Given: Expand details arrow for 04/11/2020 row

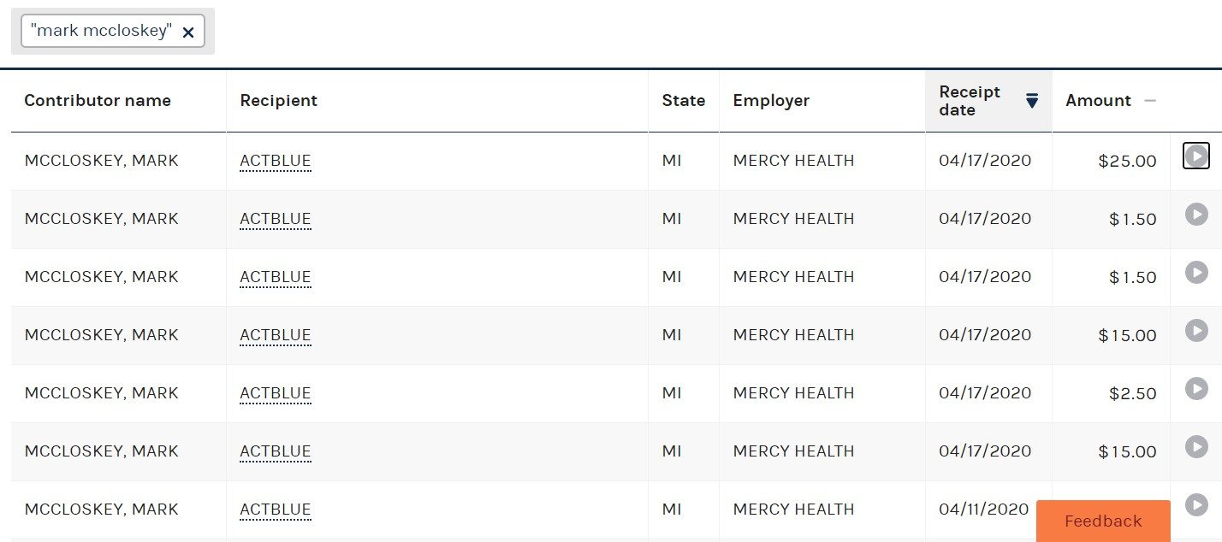Looking at the screenshot, I should (x=1196, y=504).
